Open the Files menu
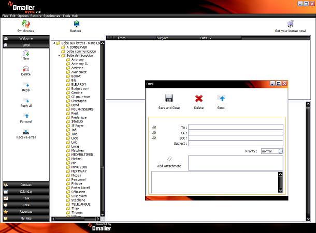Screen dimensions: 316x233 (x=5, y=15)
